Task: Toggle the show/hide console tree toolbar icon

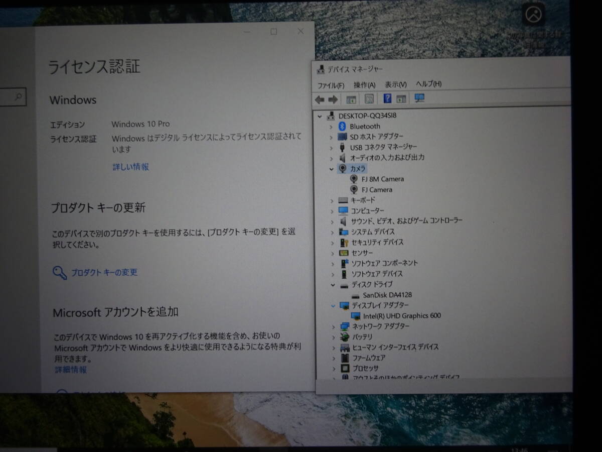Action: (x=351, y=99)
